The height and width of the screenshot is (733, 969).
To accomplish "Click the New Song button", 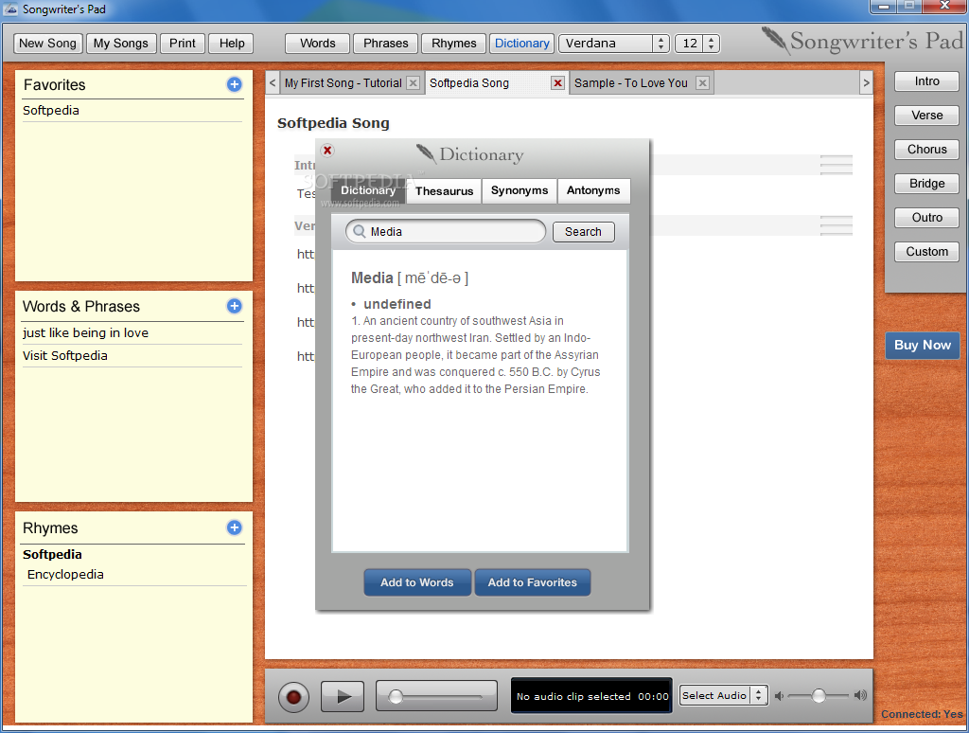I will pos(47,44).
